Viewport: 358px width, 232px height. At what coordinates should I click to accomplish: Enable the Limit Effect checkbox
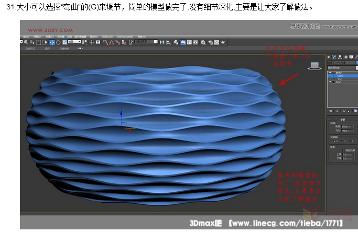coord(344,150)
